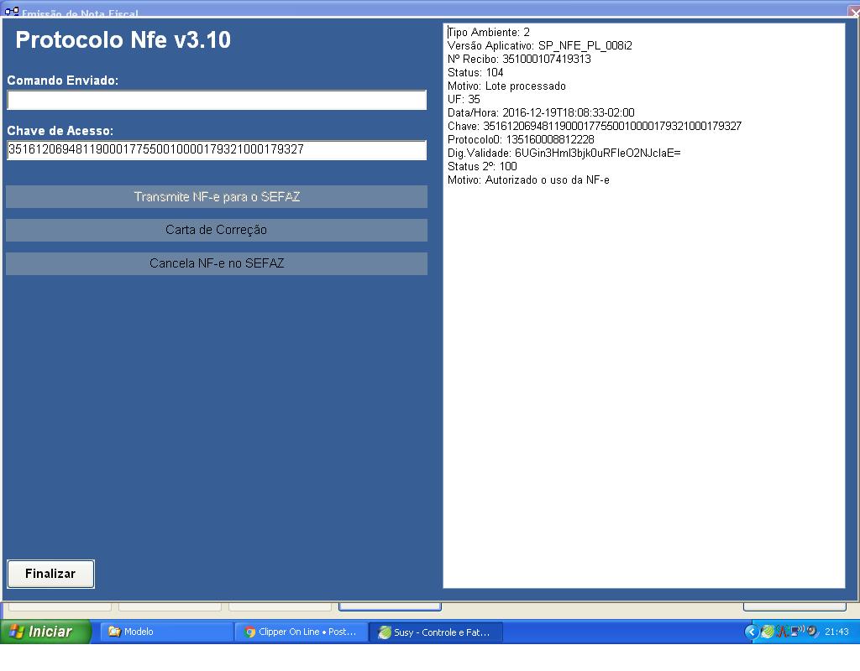
Task: Click the taskbar clock 21:43
Action: (836, 632)
